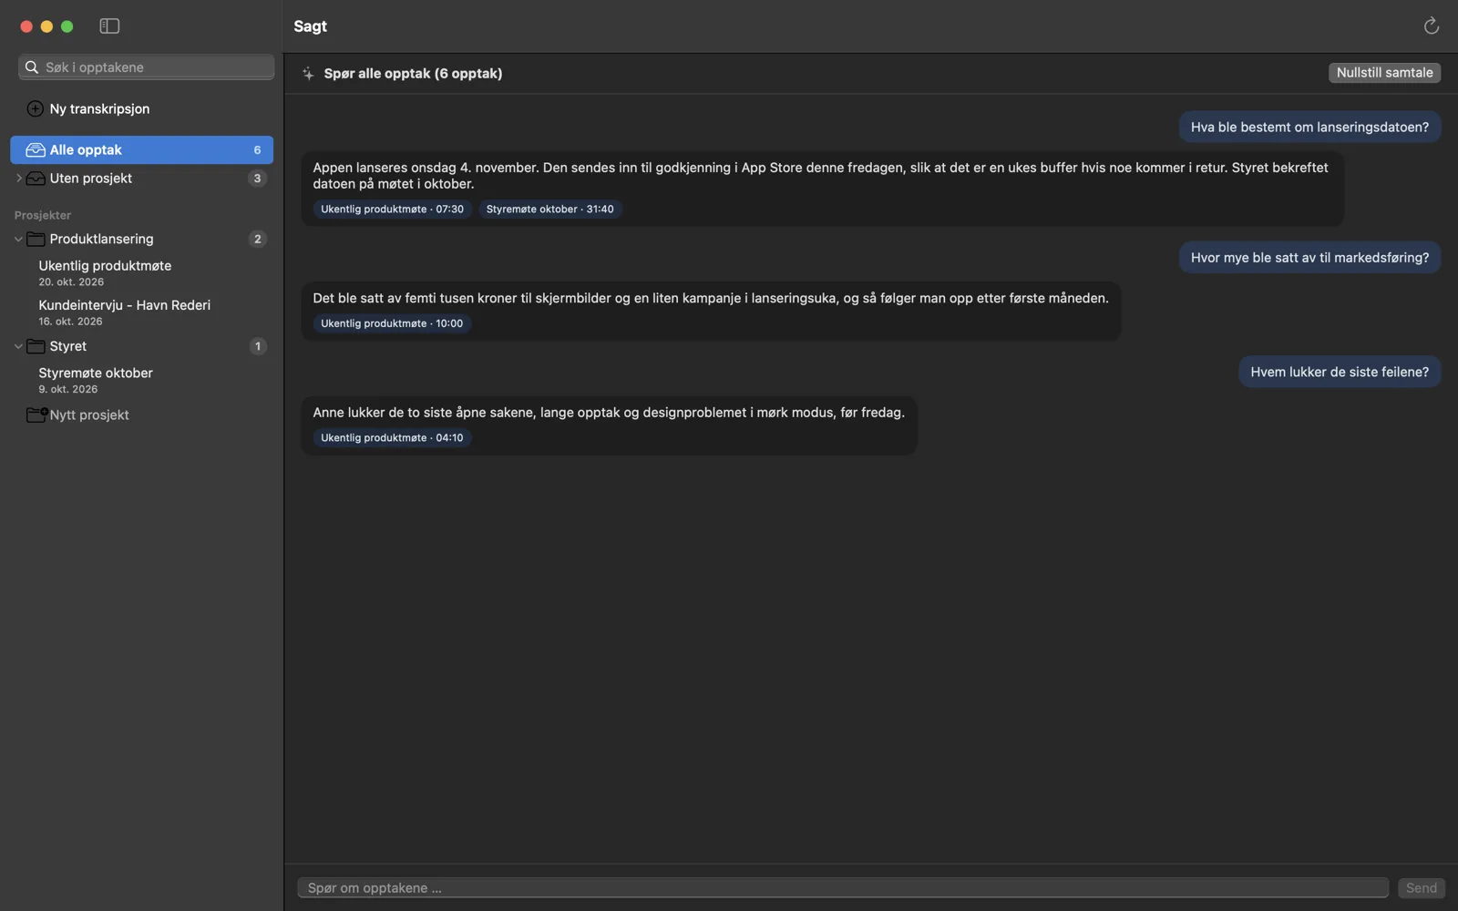1458x911 pixels.
Task: Collapse the Styret project
Action: coord(18,346)
